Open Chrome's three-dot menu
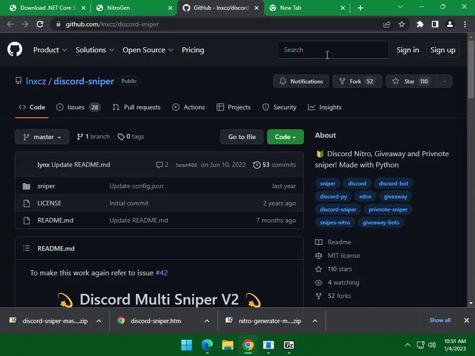The height and width of the screenshot is (356, 475). (x=465, y=24)
